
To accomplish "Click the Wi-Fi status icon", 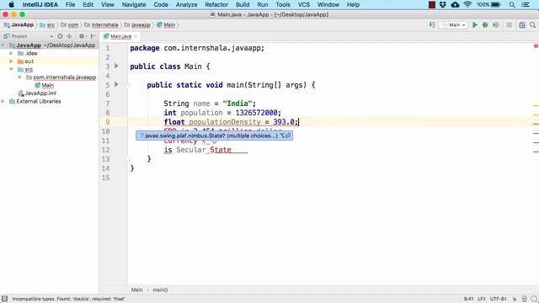I will click(467, 5).
